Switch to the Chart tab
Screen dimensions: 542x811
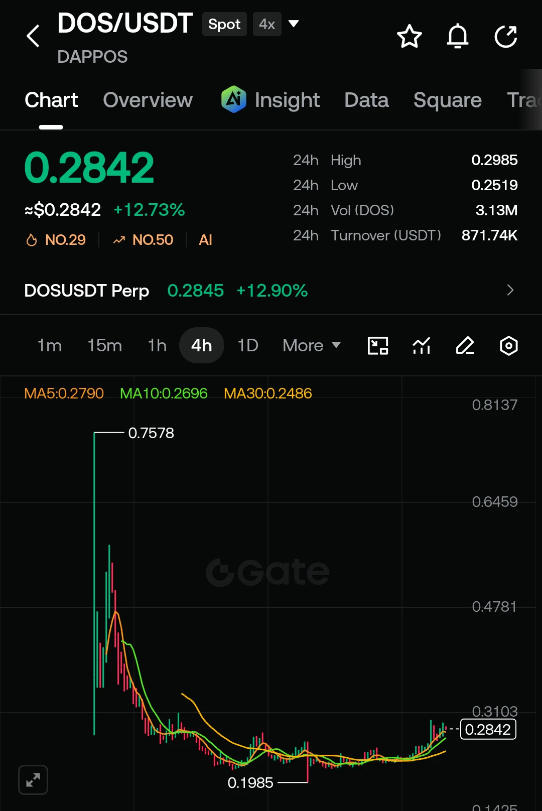pos(51,100)
